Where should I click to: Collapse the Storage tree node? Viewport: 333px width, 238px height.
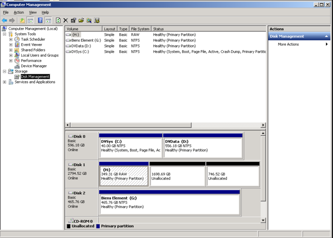point(5,71)
